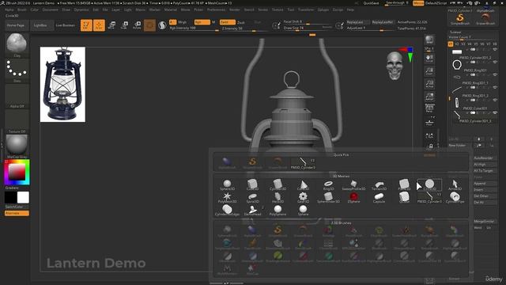506x285 pixels.
Task: Choose the Ring3D primitive
Action: 328,185
